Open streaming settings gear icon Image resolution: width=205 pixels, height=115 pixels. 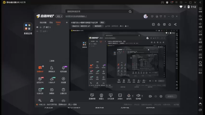pyautogui.click(x=161, y=96)
